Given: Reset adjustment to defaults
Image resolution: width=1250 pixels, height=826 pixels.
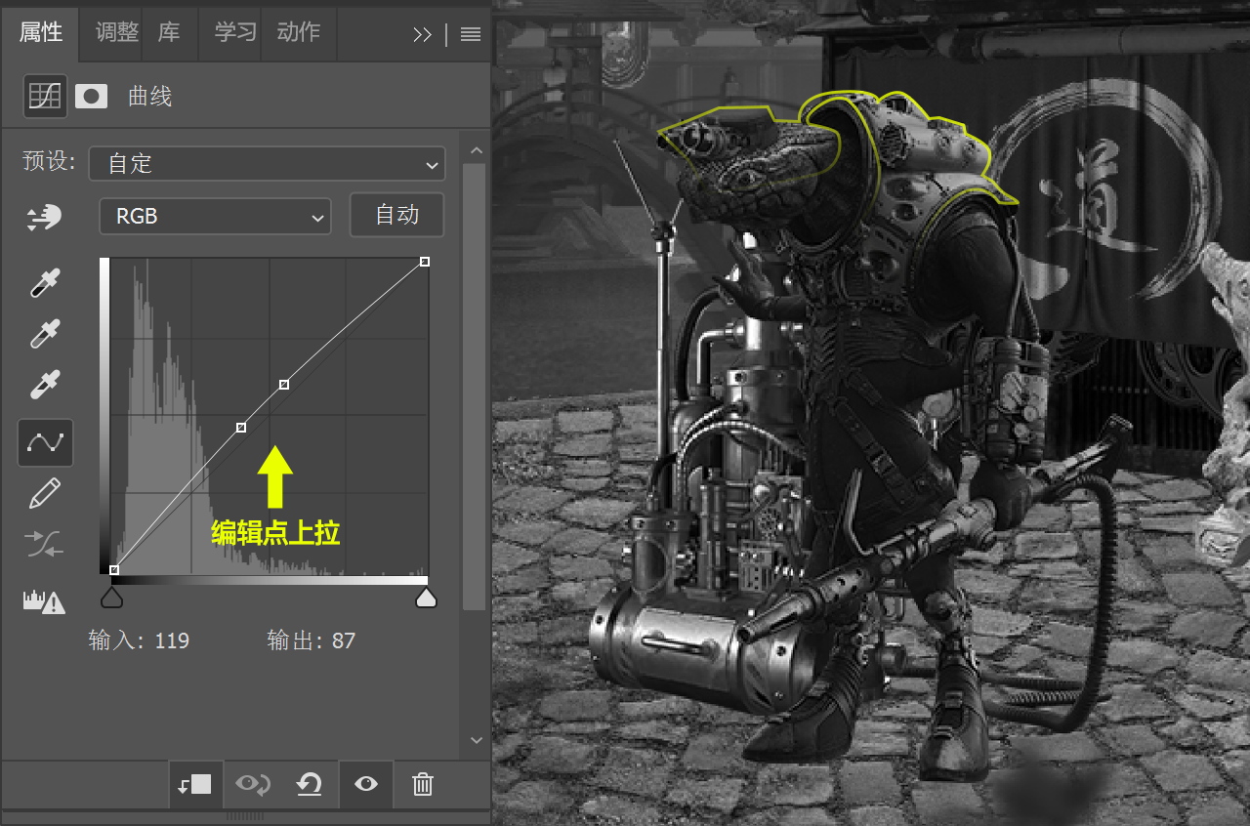Looking at the screenshot, I should [x=310, y=784].
